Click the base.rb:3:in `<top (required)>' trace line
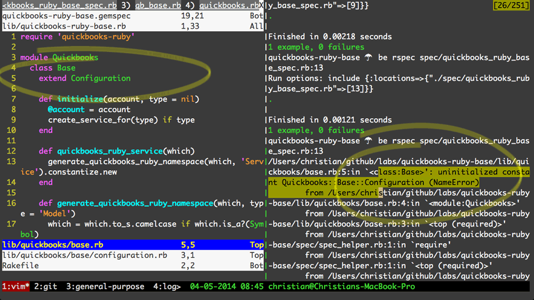The width and height of the screenshot is (534, 300). [387, 224]
